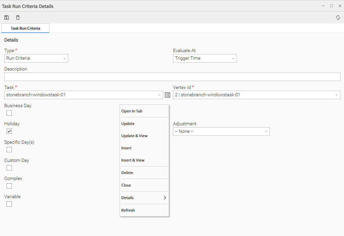Uncheck the Holiday checkbox

(9, 131)
